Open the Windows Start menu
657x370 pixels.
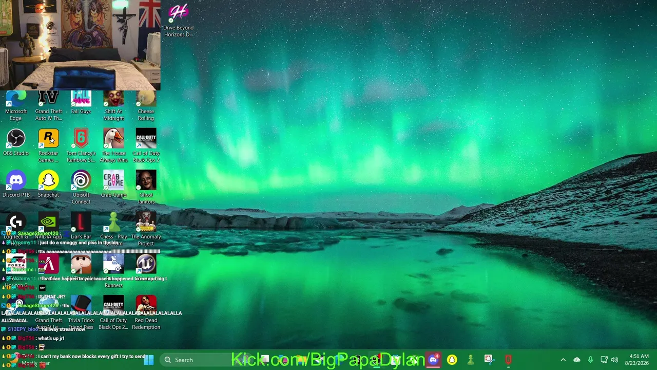click(148, 360)
